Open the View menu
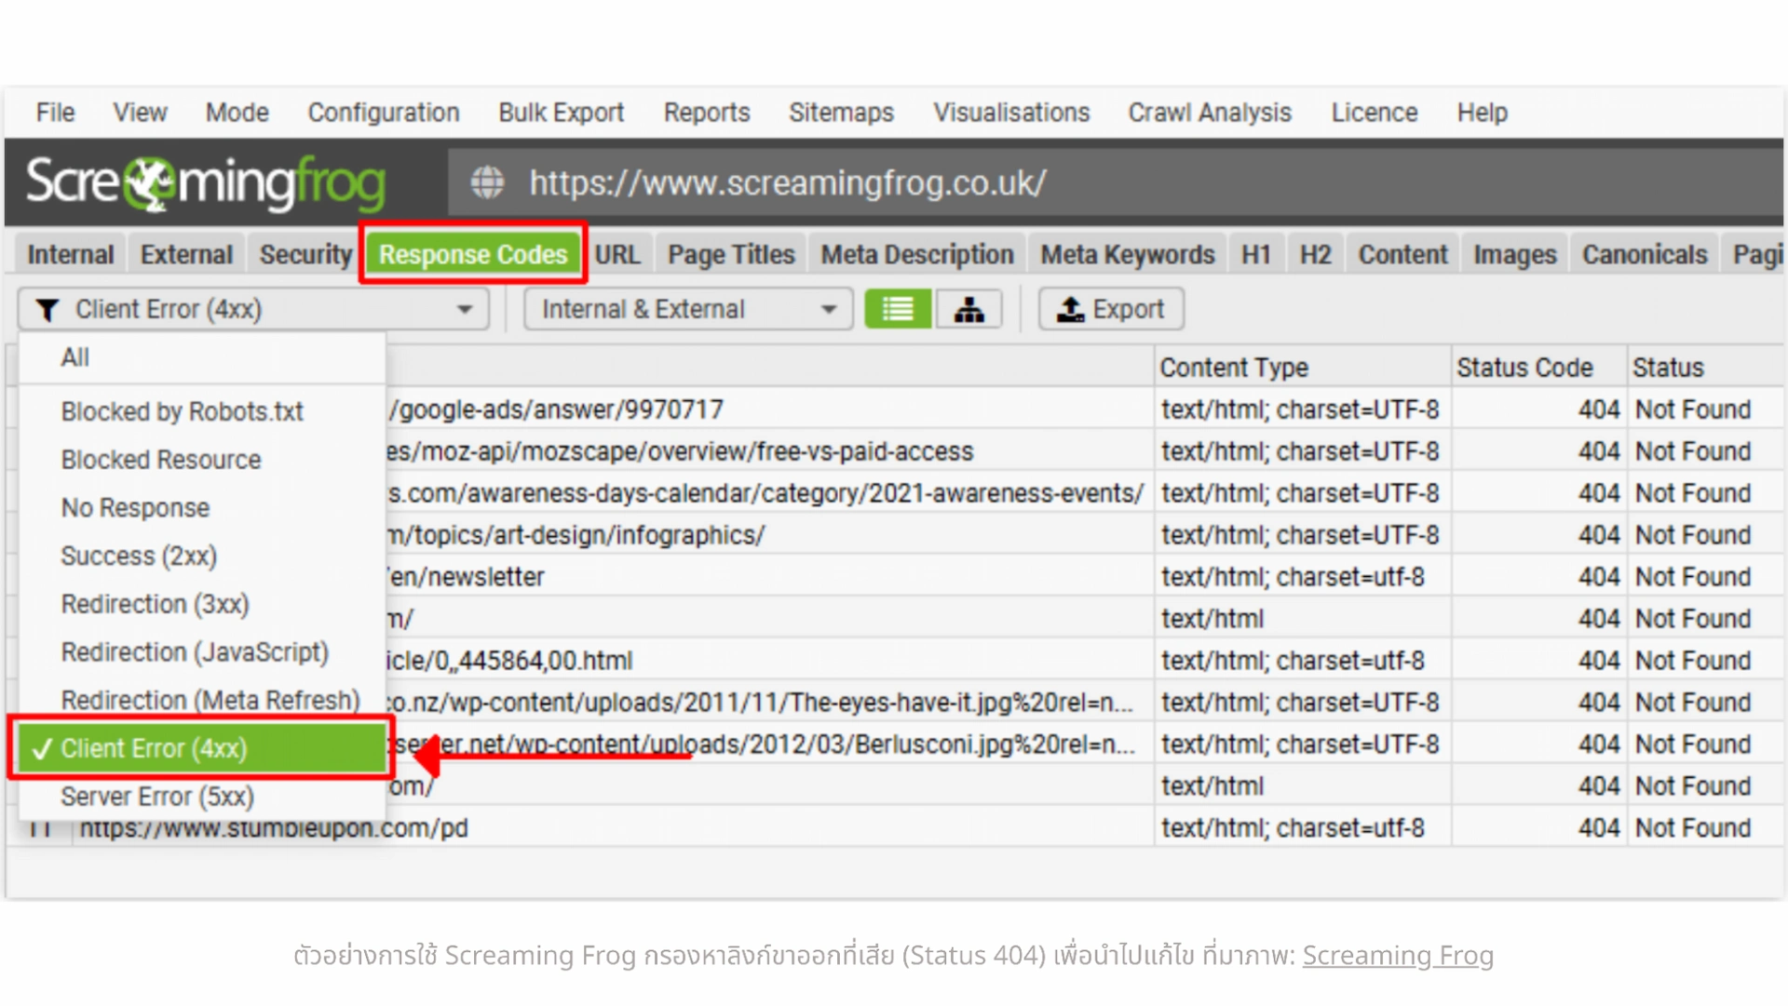 (140, 113)
